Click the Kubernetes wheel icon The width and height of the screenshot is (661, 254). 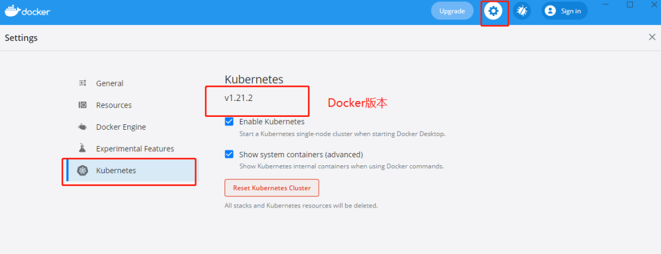[83, 171]
